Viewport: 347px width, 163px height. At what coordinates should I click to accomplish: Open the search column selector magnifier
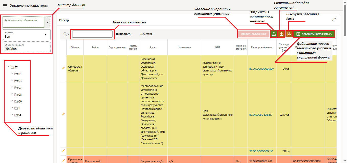click(x=66, y=34)
